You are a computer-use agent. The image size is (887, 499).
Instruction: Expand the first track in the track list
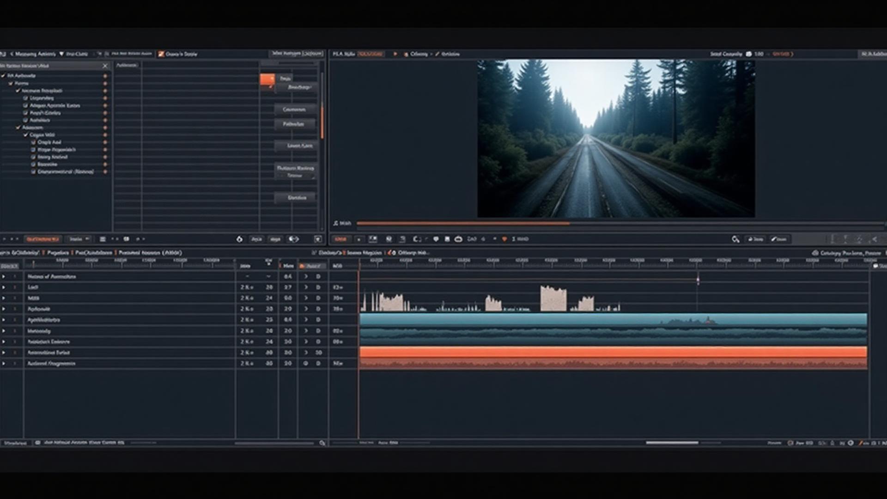(4, 276)
